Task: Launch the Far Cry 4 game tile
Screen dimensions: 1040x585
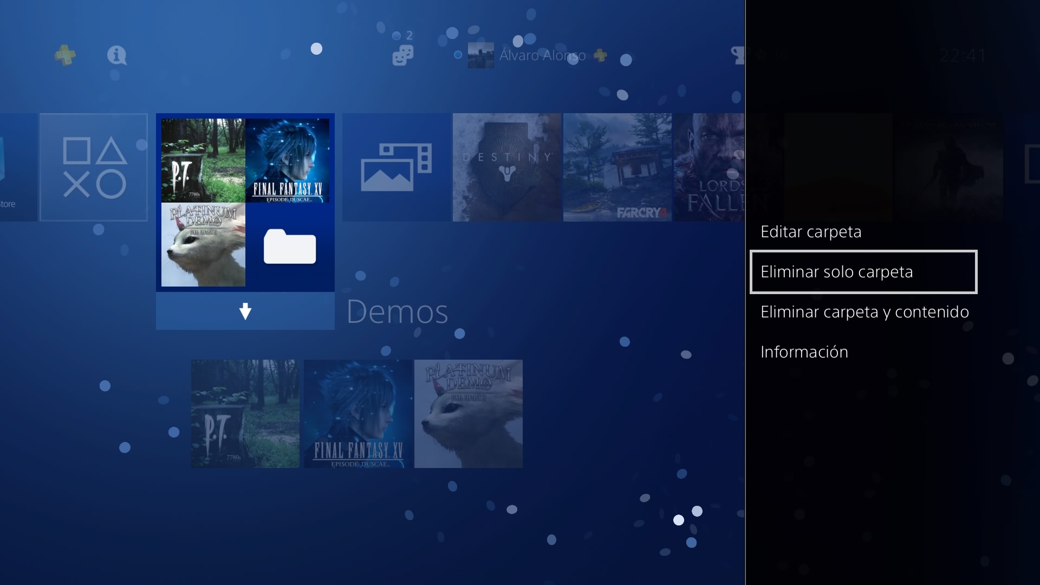Action: 617,167
